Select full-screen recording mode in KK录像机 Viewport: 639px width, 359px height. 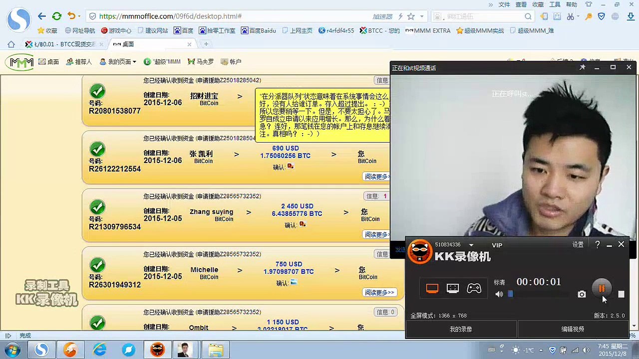[432, 289]
